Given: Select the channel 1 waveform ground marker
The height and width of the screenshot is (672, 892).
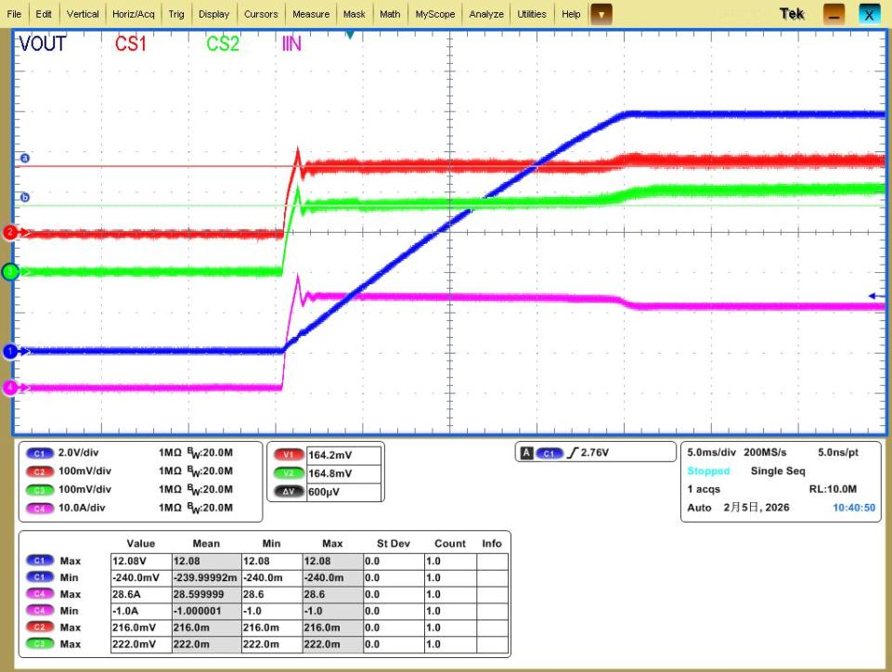Looking at the screenshot, I should [x=10, y=352].
